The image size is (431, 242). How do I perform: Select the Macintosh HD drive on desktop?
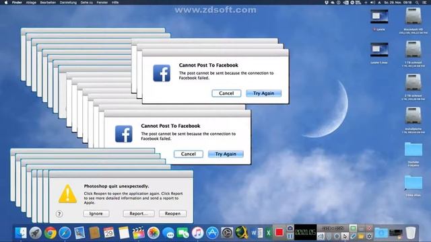click(413, 16)
